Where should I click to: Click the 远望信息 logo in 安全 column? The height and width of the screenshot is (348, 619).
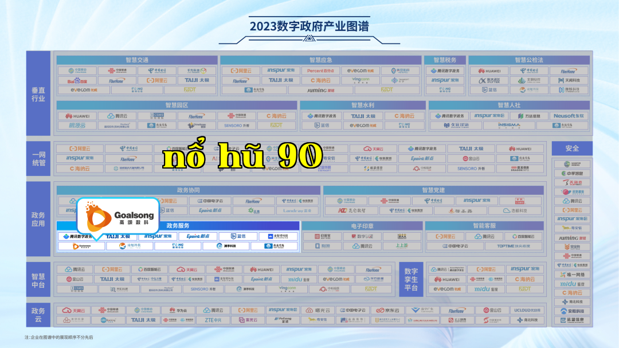572,320
